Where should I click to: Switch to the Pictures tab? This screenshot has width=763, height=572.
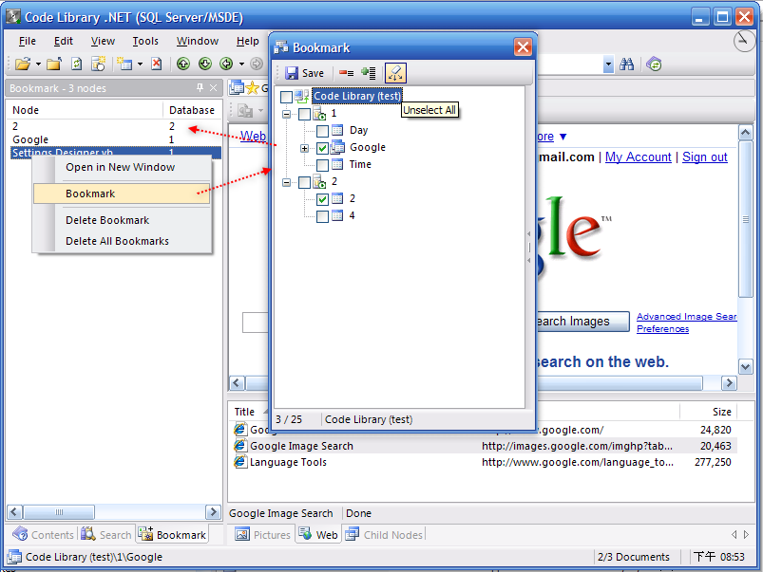[x=263, y=535]
